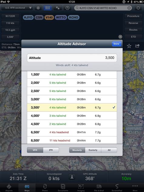This screenshot has height=192, width=144.
Task: Clear the route search text field
Action: pos(129,8)
